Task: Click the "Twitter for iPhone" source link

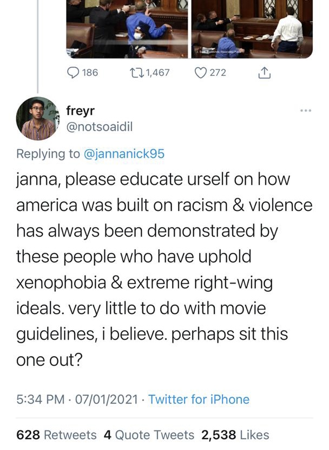Action: [x=199, y=400]
